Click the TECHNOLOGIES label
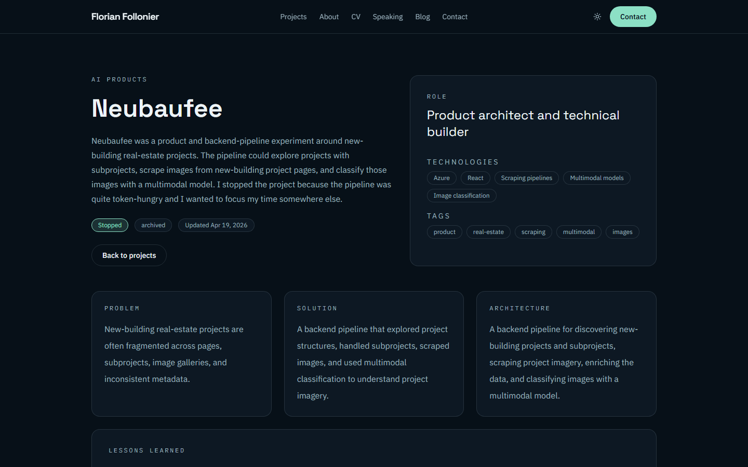Image resolution: width=748 pixels, height=467 pixels. (463, 162)
